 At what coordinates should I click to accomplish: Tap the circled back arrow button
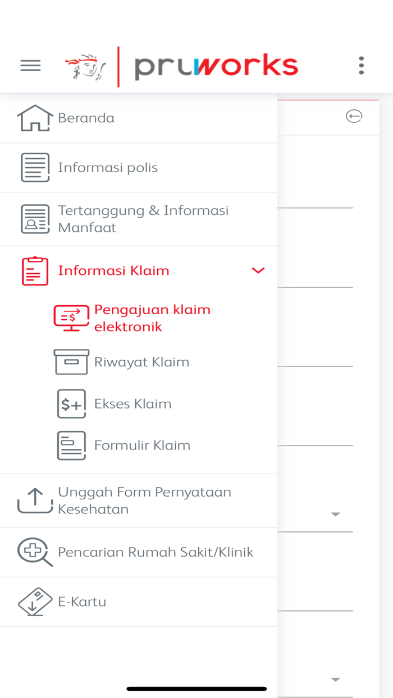354,116
